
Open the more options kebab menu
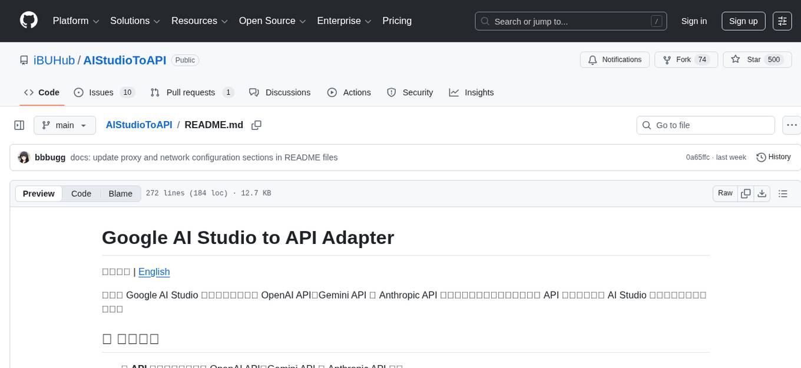pos(792,125)
